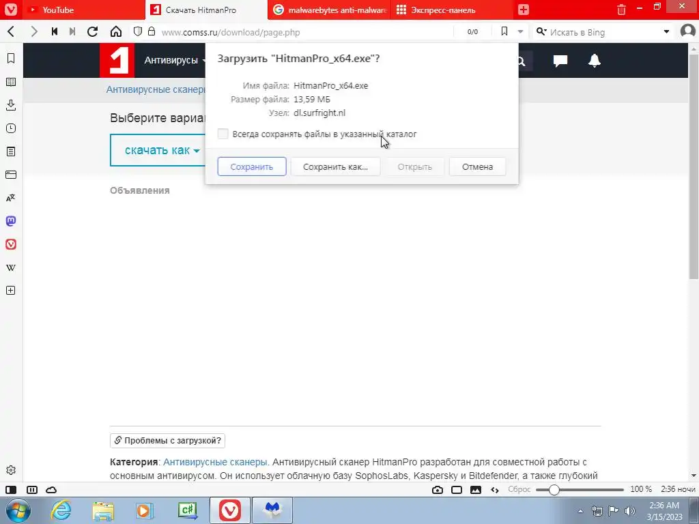Open the Антивирусные сканеры category link
This screenshot has height=524, width=699.
215,462
